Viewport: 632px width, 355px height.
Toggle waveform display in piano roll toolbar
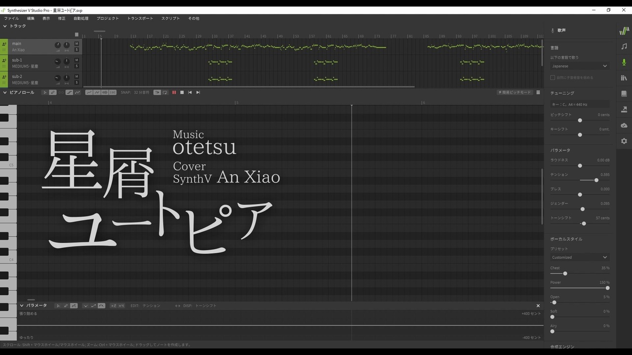(x=105, y=92)
